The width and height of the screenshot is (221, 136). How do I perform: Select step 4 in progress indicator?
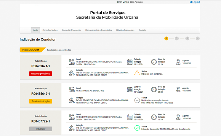click(x=198, y=38)
